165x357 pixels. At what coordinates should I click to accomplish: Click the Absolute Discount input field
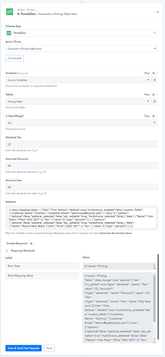pyautogui.click(x=82, y=166)
